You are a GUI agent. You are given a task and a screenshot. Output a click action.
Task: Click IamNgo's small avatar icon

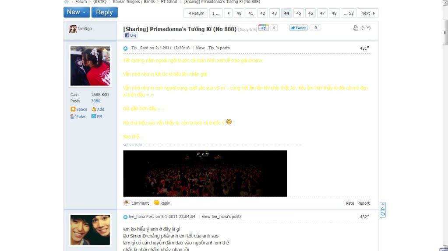[73, 29]
